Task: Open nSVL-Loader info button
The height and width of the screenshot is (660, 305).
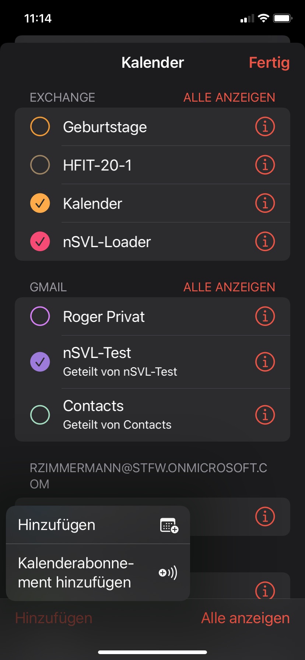Action: (x=265, y=242)
